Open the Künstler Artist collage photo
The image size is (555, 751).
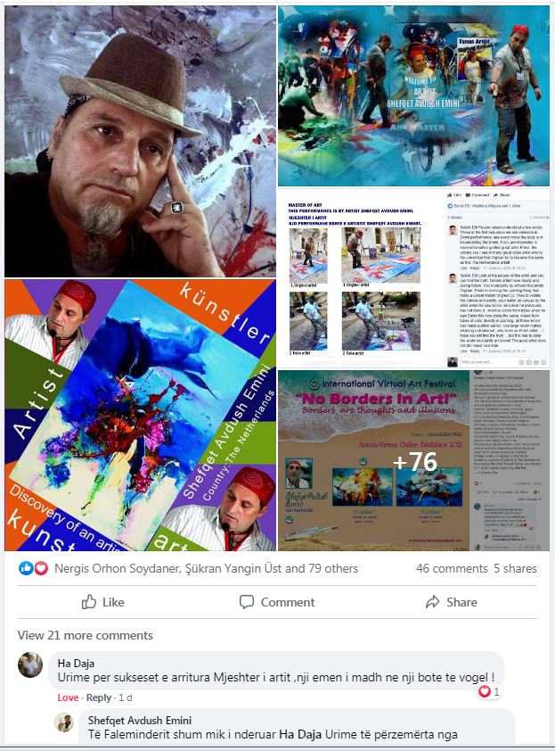140,415
